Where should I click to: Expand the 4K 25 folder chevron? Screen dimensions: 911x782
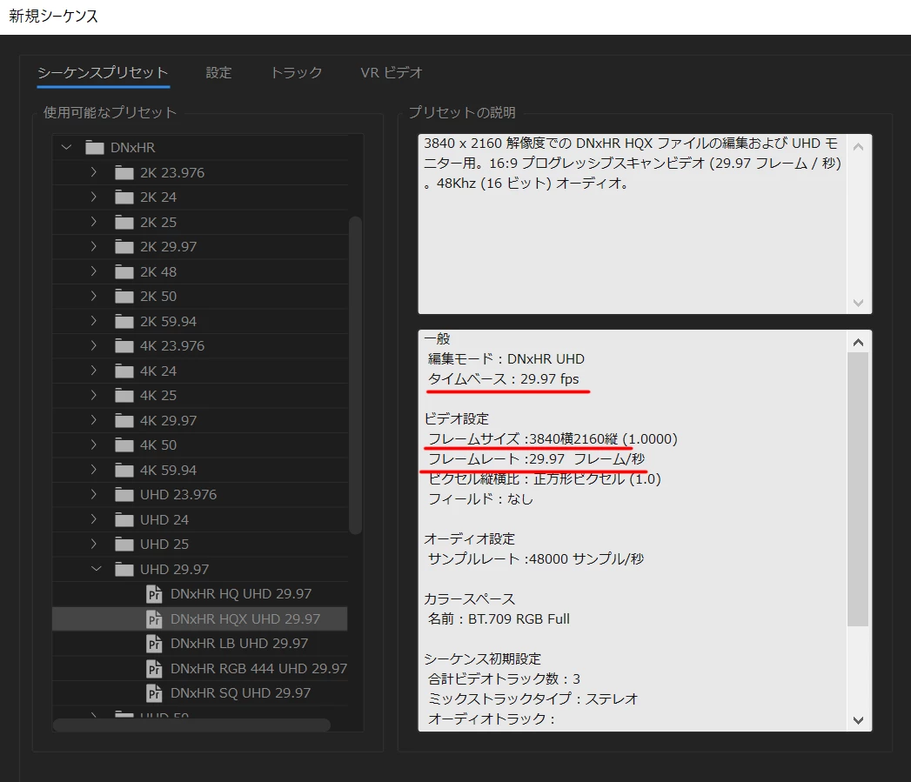click(94, 396)
